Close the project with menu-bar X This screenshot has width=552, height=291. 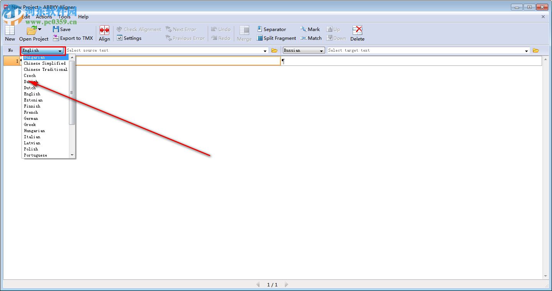[x=543, y=16]
